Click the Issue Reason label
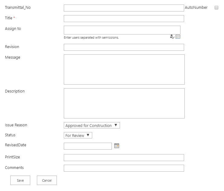Viewport: 224px width, 191px height. [x=16, y=125]
